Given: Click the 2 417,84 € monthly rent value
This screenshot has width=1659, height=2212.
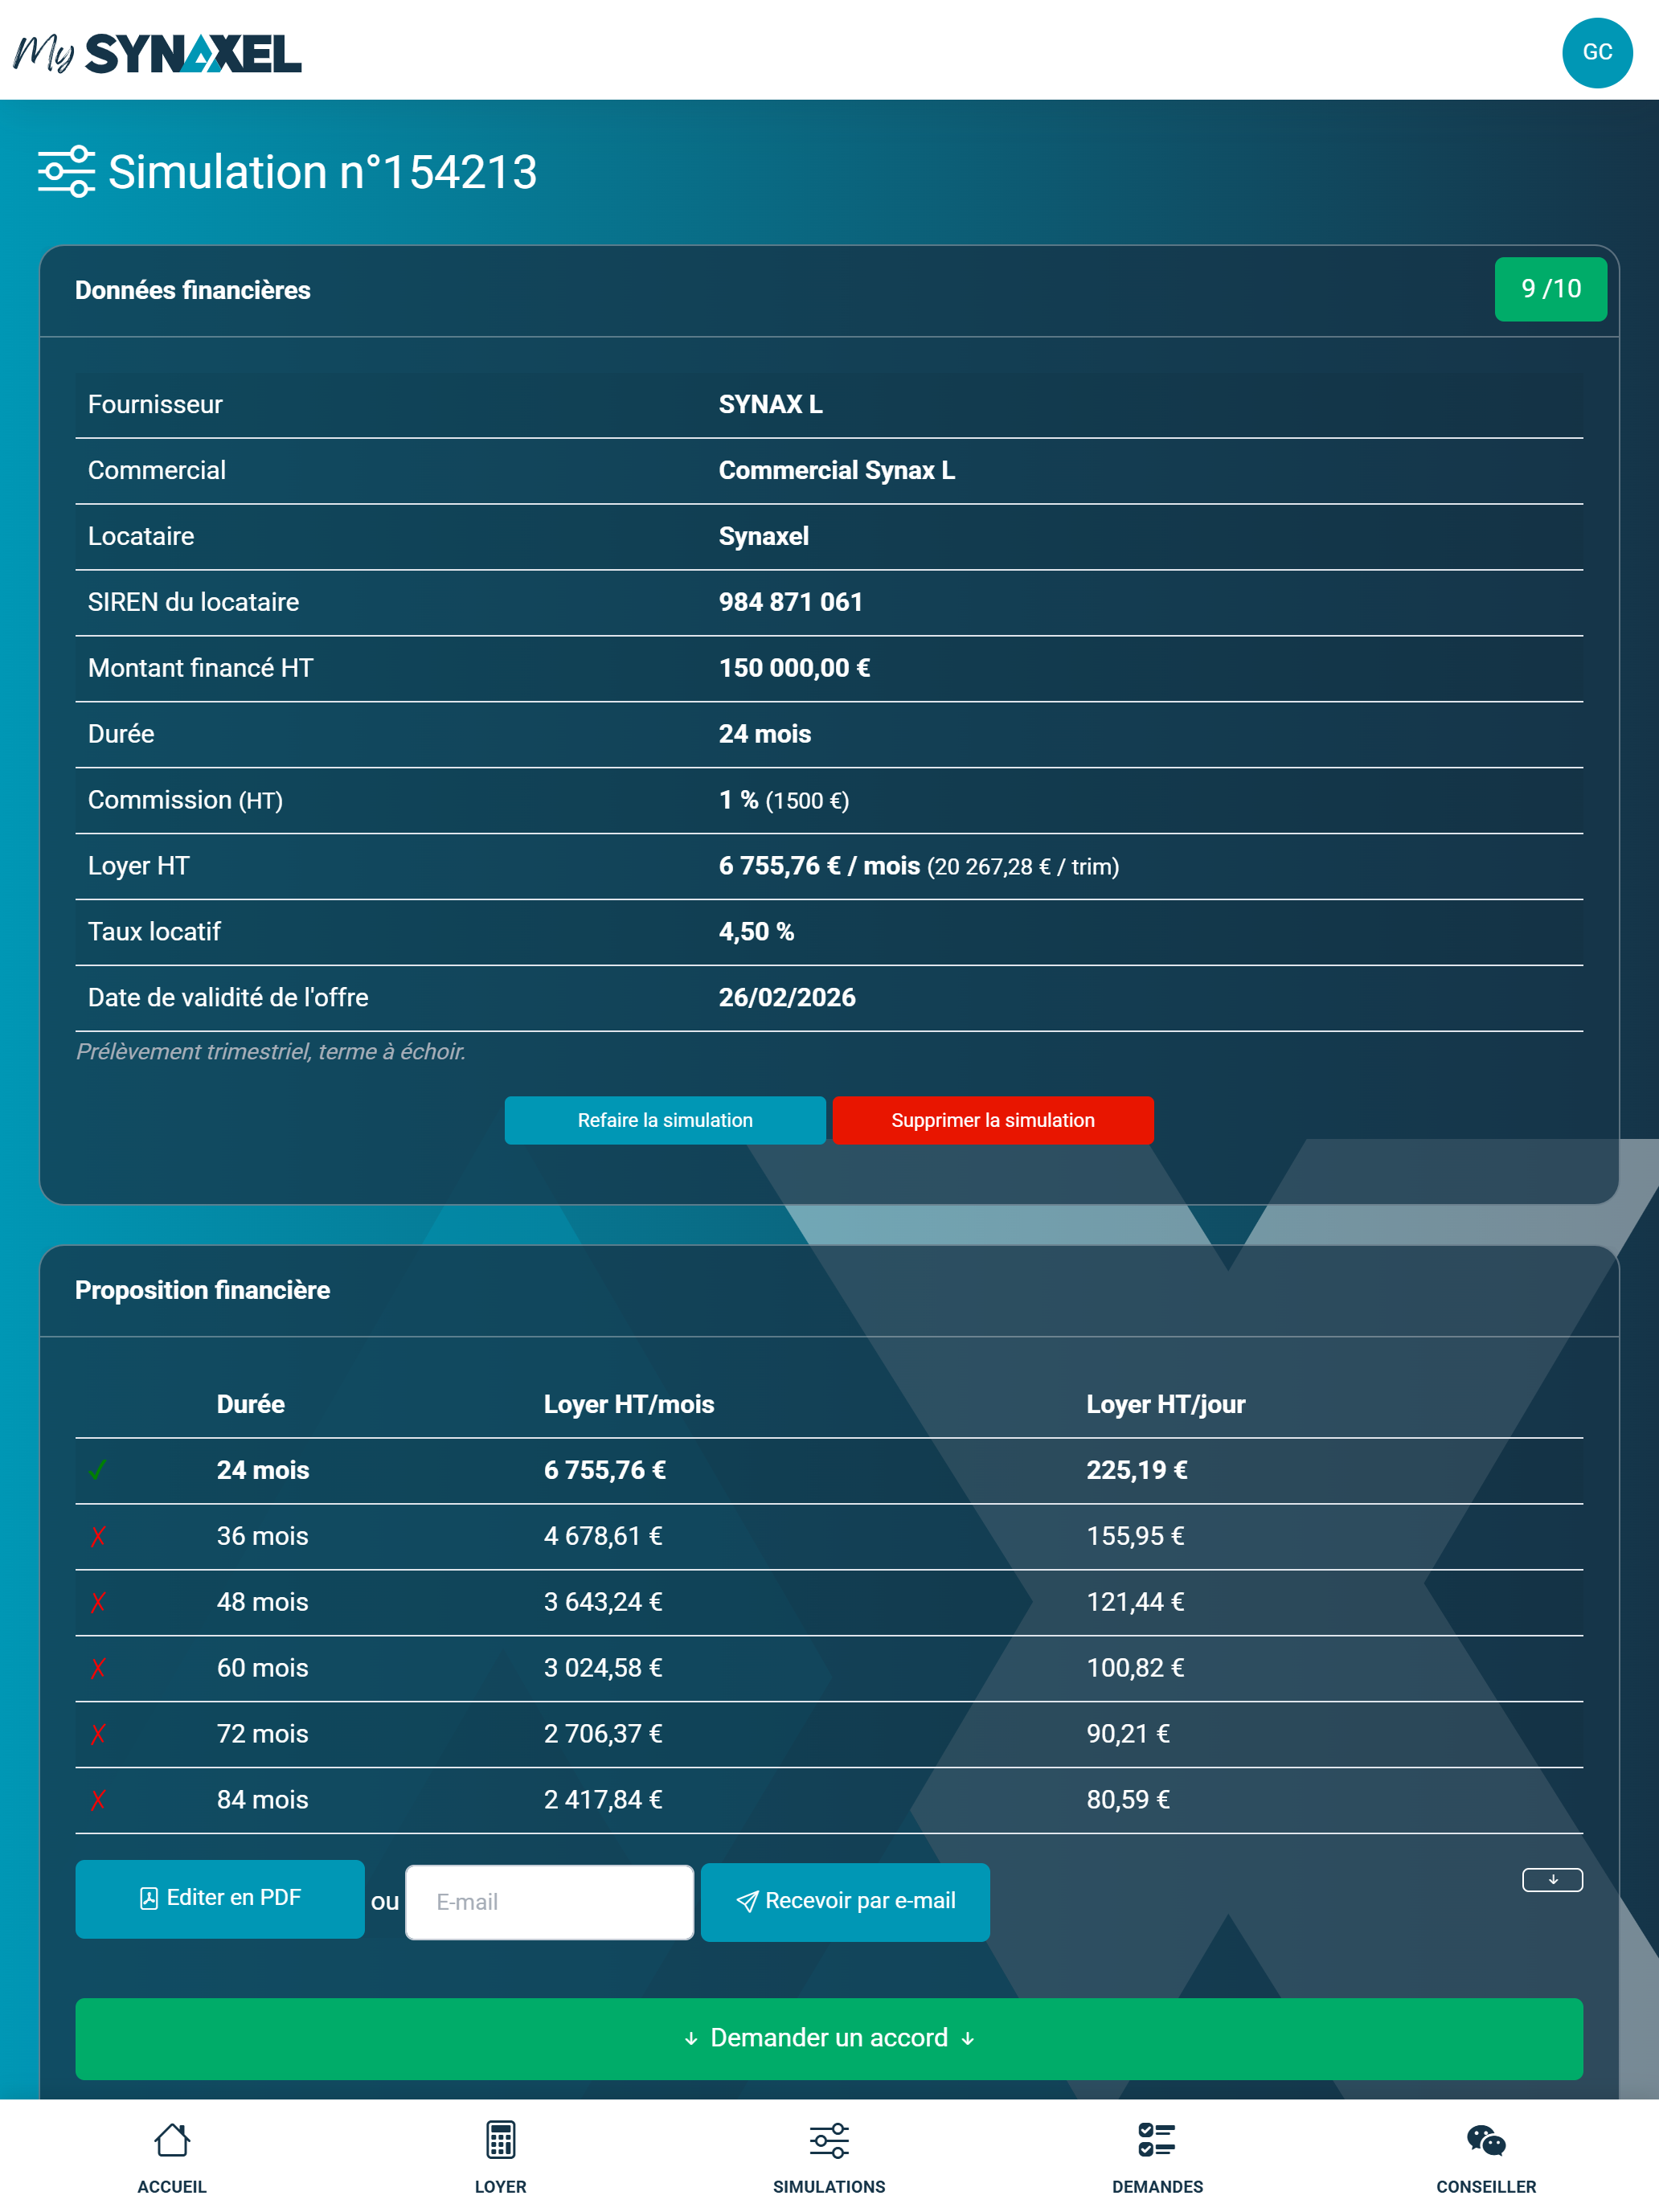Looking at the screenshot, I should pos(603,1800).
